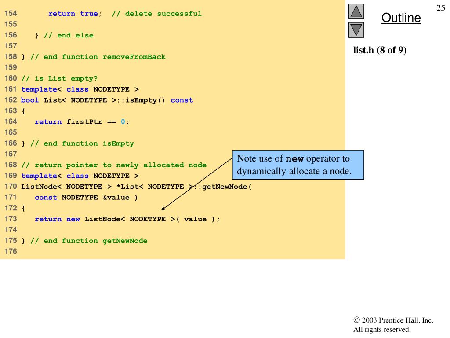Viewport: 450px width, 338px height.
Task: Click '// return pointer to newly allocated node'
Action: coord(114,165)
